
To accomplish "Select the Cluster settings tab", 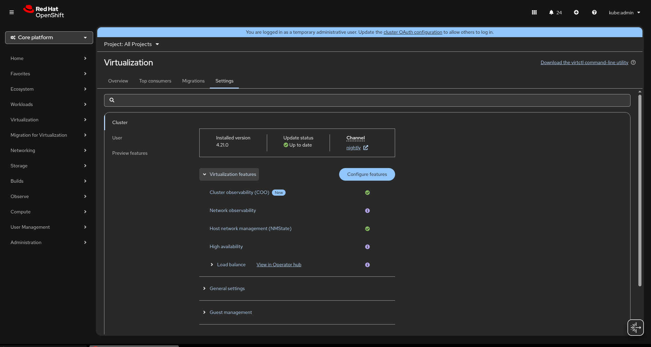I will (120, 122).
